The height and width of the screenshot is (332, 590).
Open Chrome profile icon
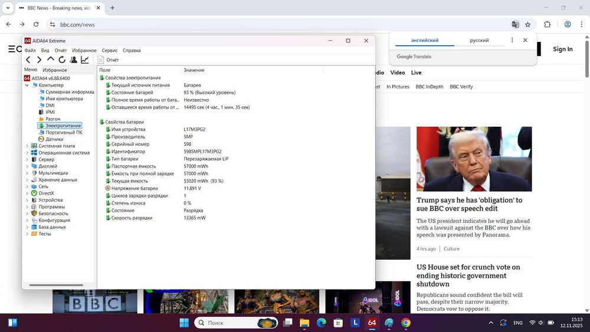pyautogui.click(x=568, y=24)
